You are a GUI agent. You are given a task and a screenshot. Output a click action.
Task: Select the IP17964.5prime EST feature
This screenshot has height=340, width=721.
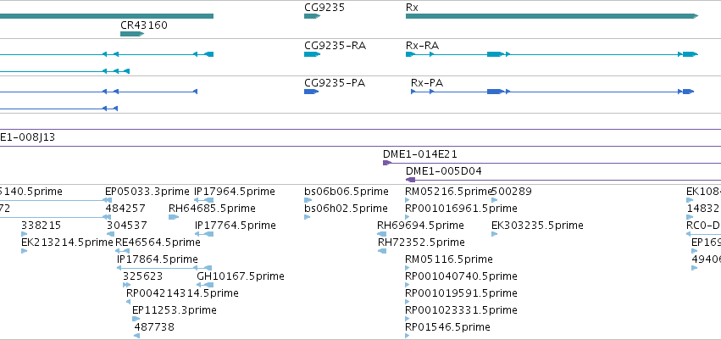click(x=203, y=200)
